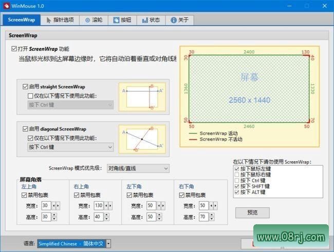Increase 右上角 高度 with up arrow
Screen dimensions: 334x252
pyautogui.click(x=107, y=215)
